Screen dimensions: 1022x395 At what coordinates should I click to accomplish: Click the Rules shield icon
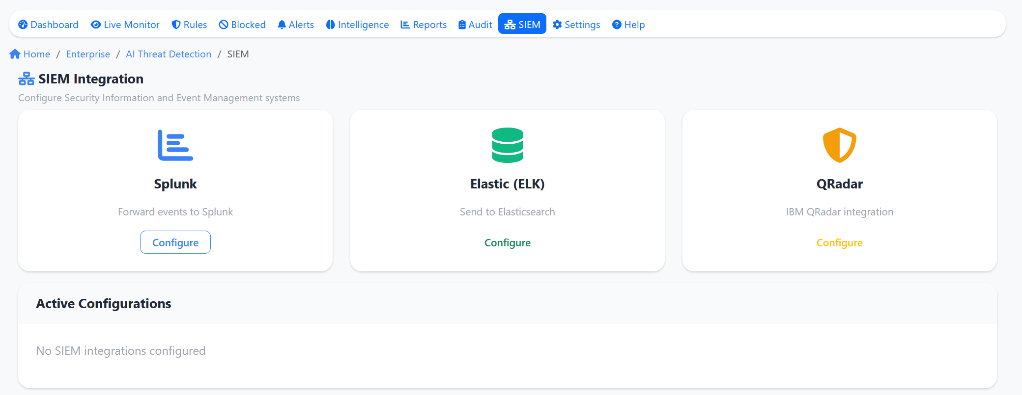[176, 25]
